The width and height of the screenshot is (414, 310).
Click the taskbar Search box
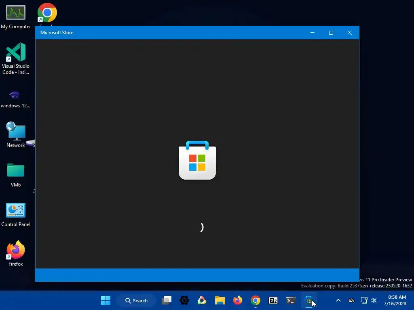point(136,300)
